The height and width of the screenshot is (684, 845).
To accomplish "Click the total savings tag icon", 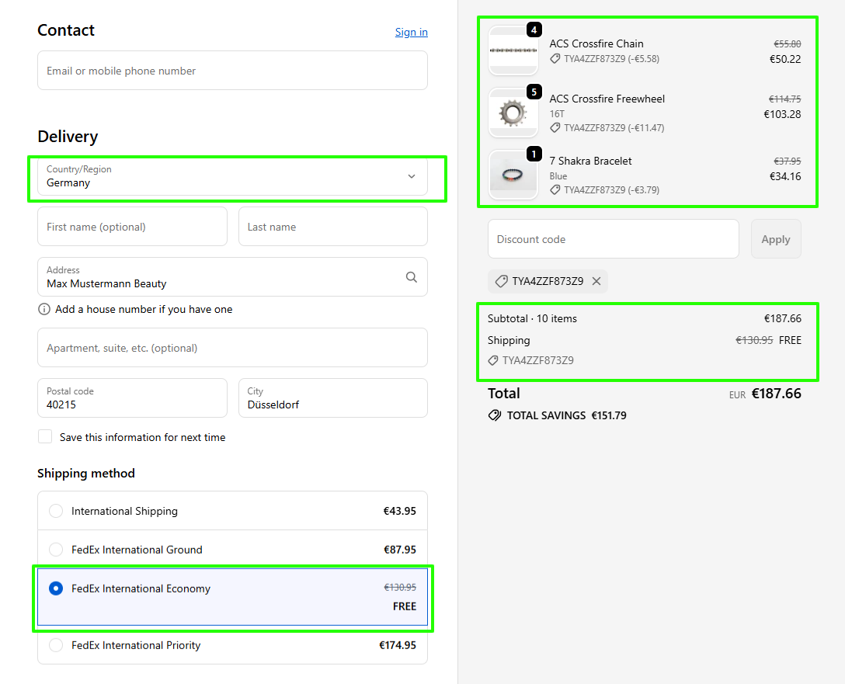I will pos(495,415).
